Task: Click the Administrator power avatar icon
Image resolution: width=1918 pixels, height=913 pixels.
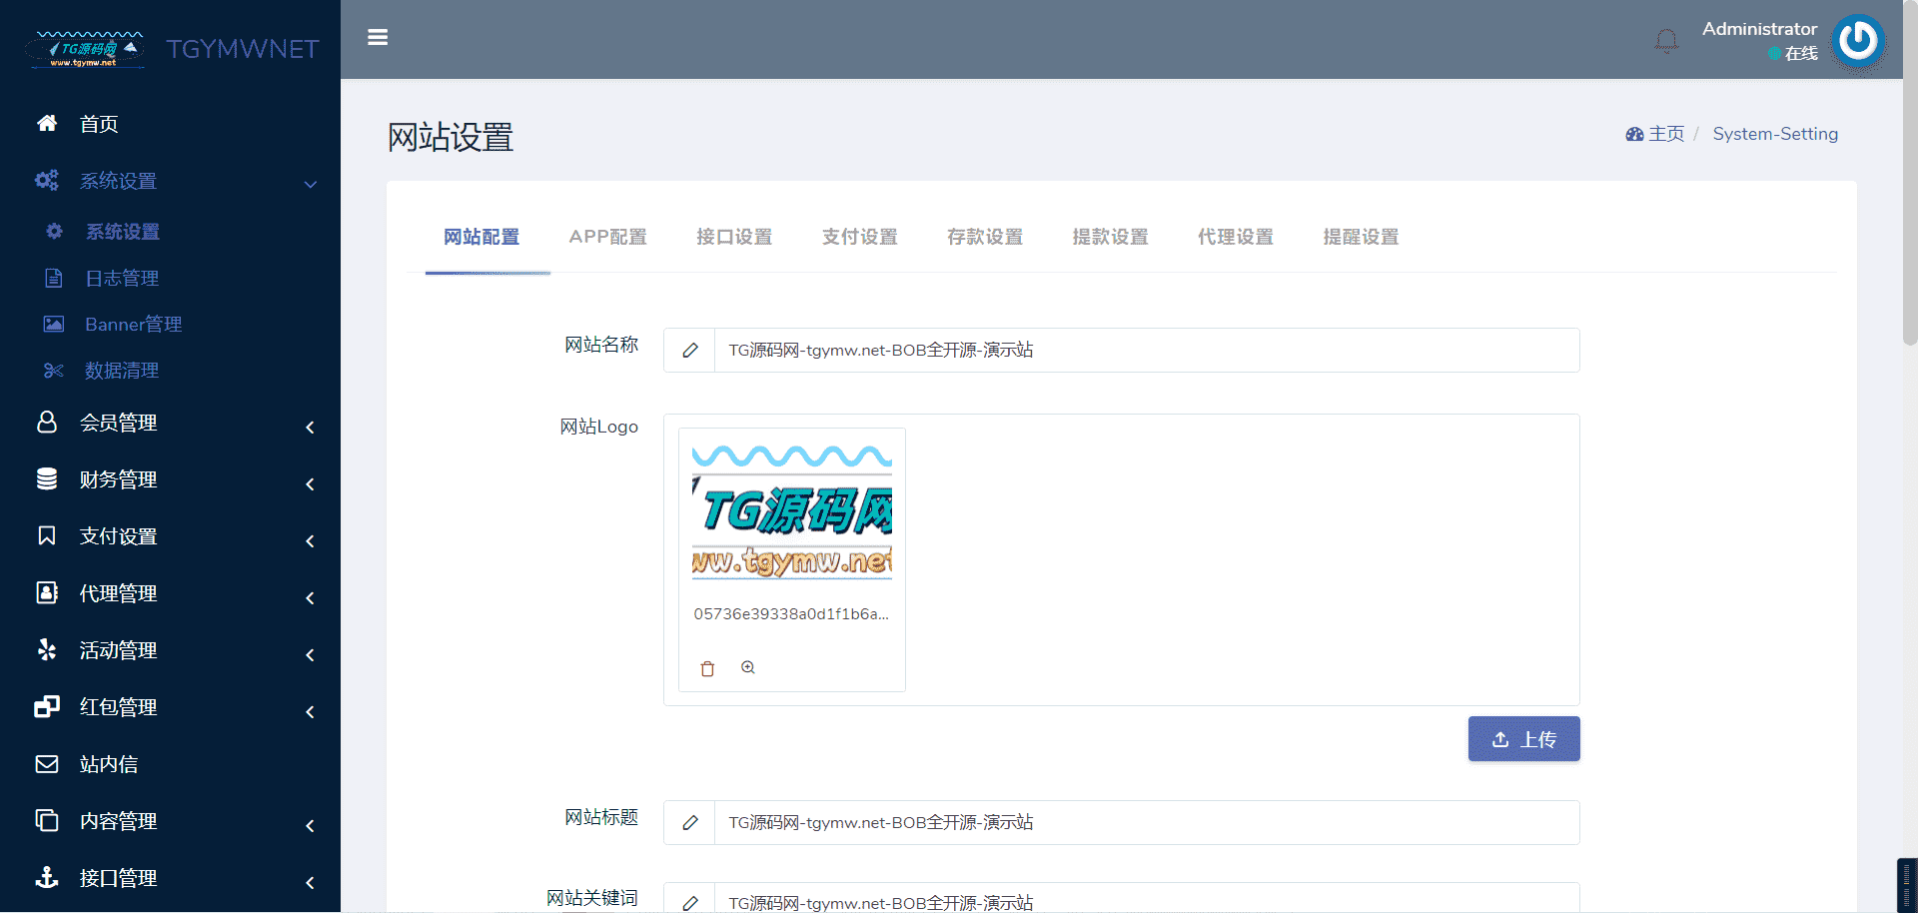Action: (1858, 41)
